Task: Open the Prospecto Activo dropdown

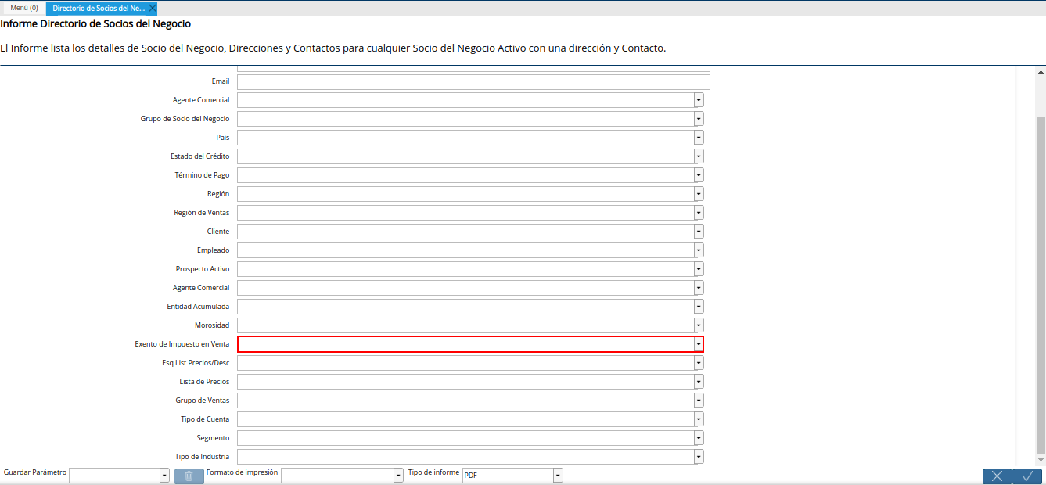Action: 699,269
